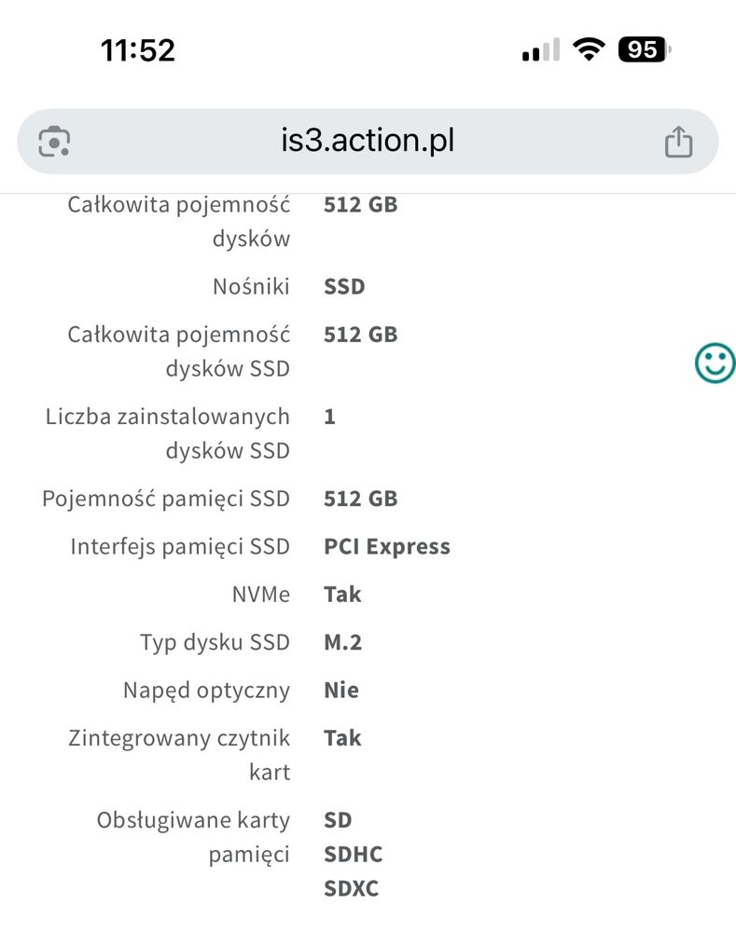Tap the Wi-Fi status icon
The height and width of the screenshot is (932, 736).
click(589, 49)
